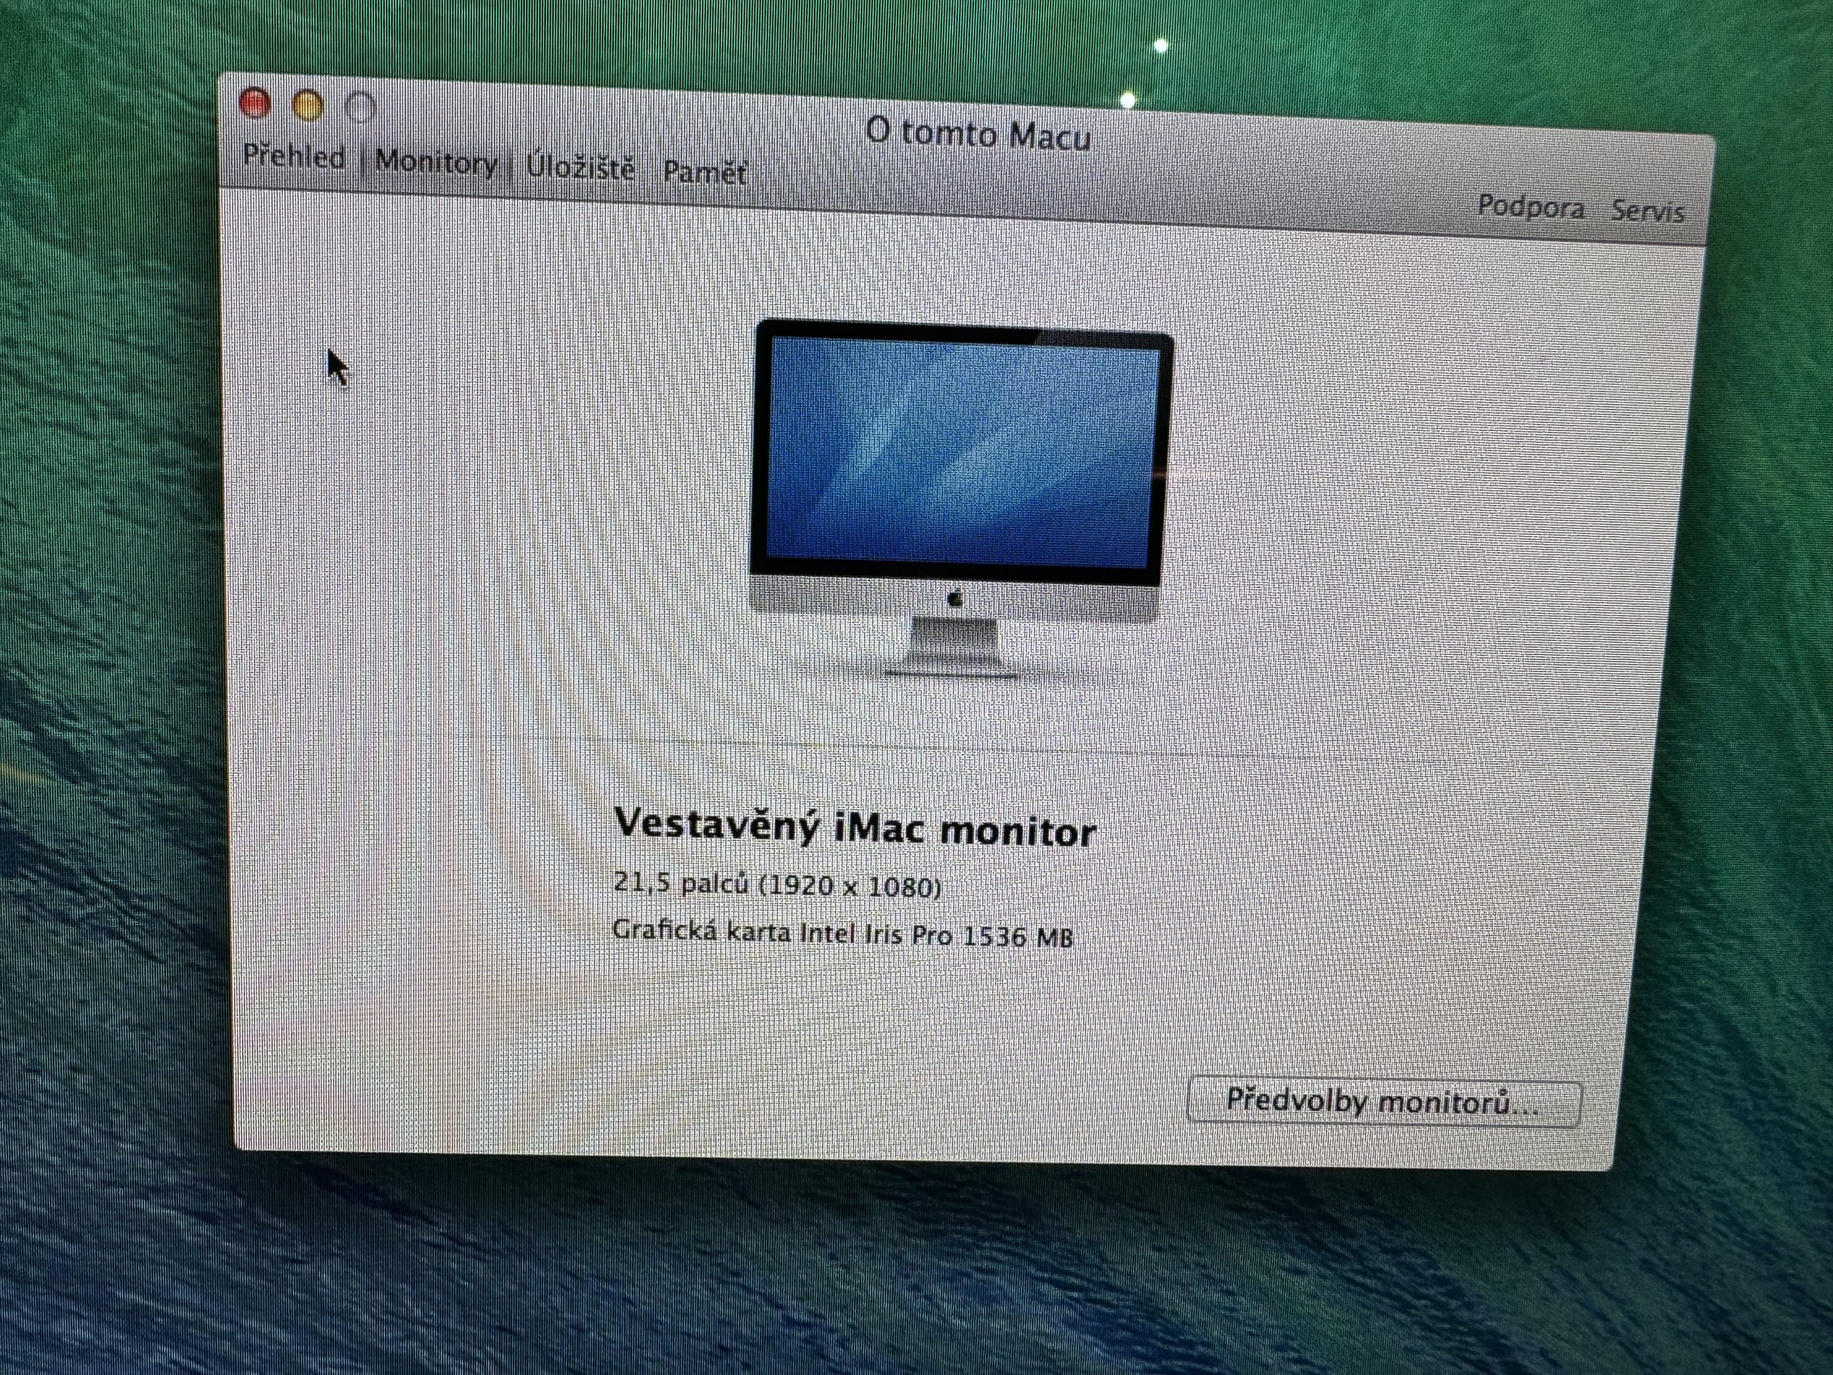Open the Úložiště tab
The width and height of the screenshot is (1833, 1375).
(x=580, y=167)
